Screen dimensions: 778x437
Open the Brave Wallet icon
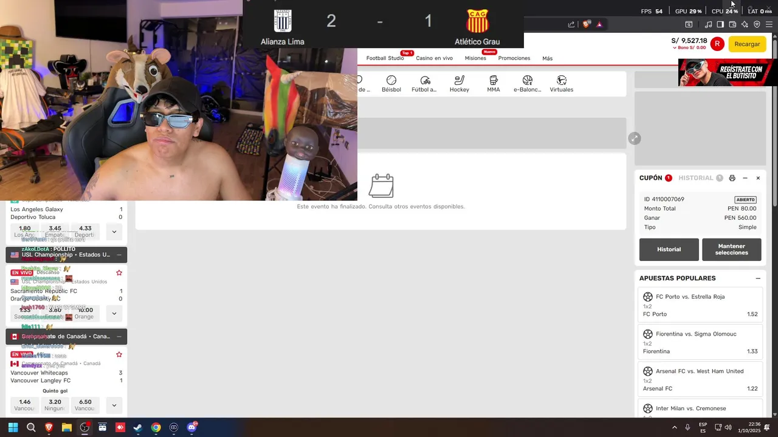click(x=732, y=24)
